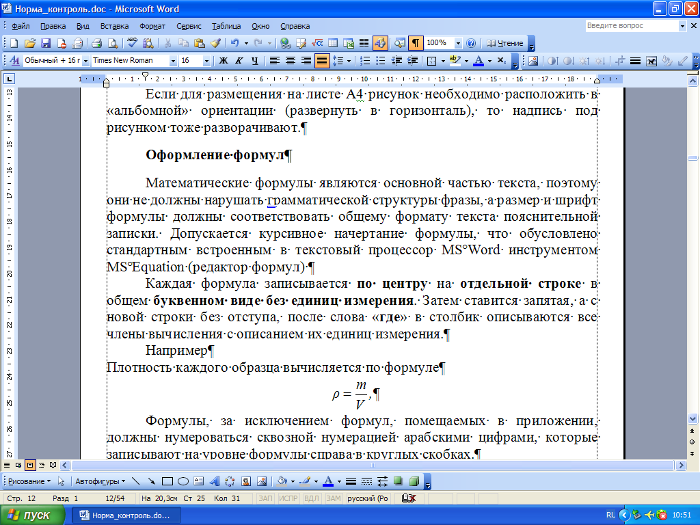Create a new blank document
The image size is (700, 525).
pos(14,43)
